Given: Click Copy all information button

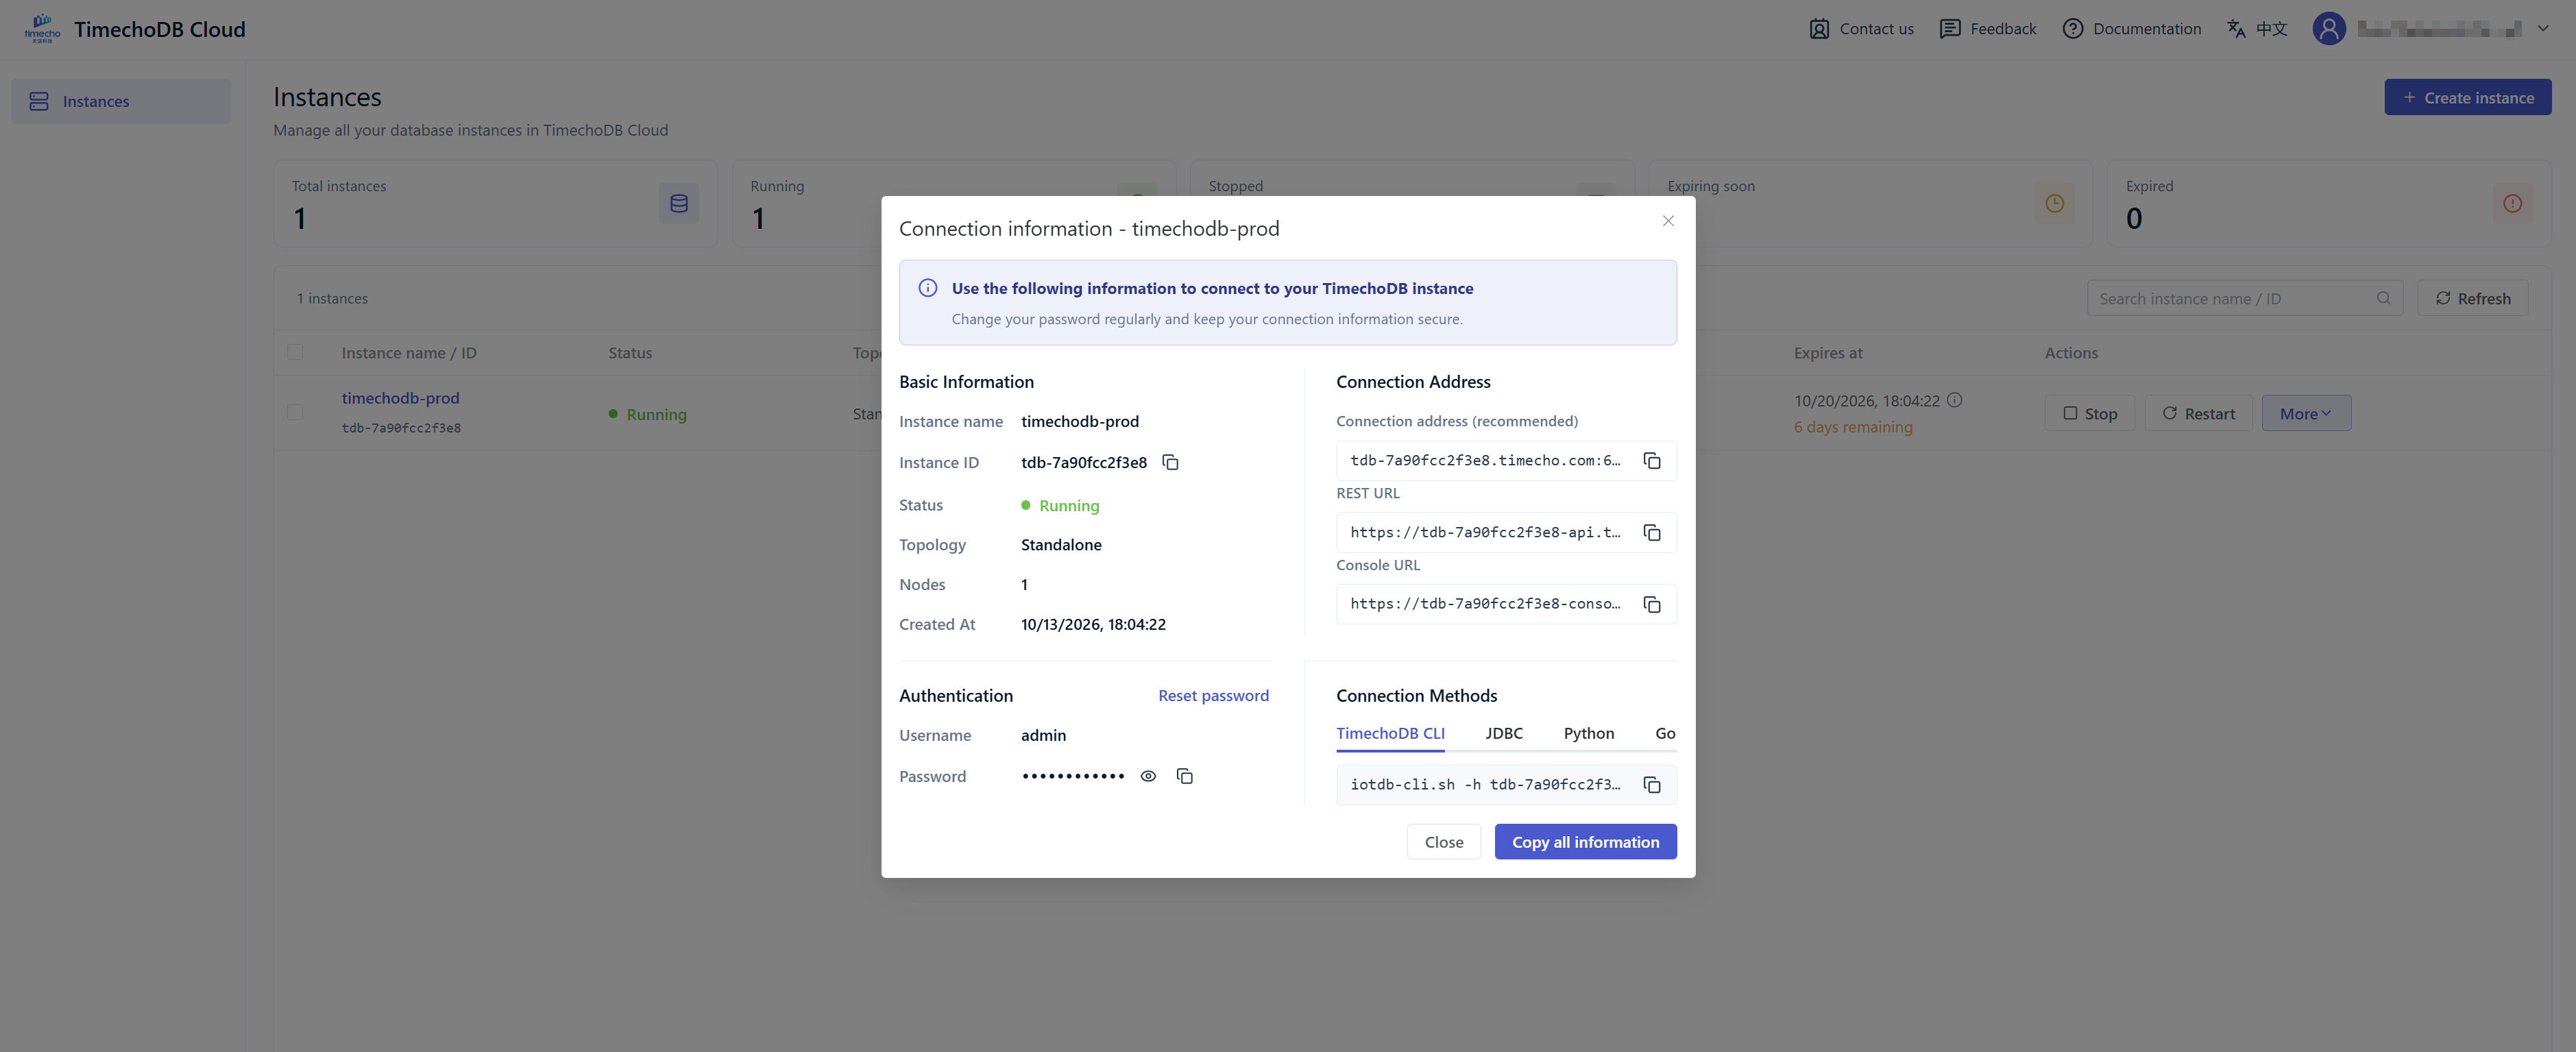Looking at the screenshot, I should 1585,842.
